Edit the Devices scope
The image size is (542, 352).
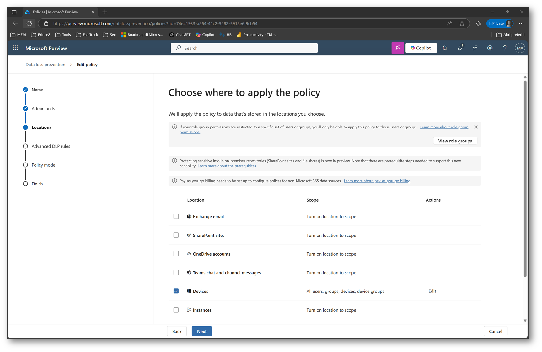pos(432,291)
